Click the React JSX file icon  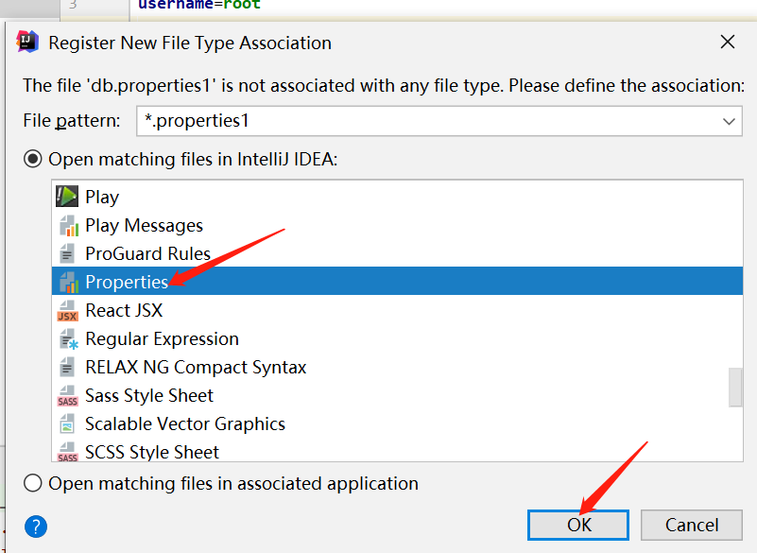click(67, 310)
